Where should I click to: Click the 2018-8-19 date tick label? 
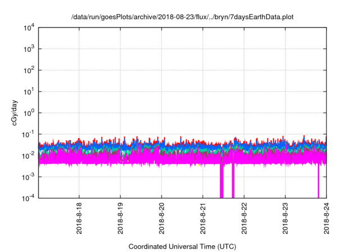tap(120, 218)
